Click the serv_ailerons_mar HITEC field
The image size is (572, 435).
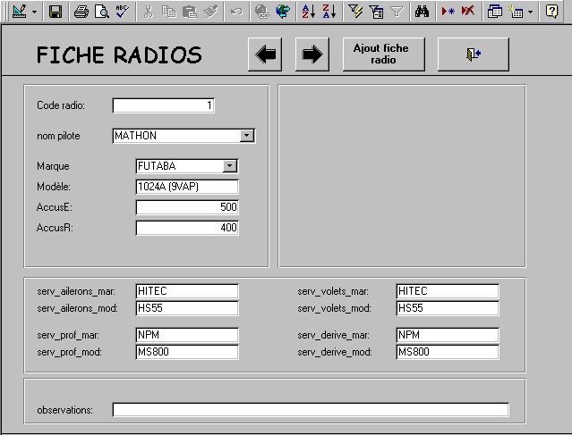[x=187, y=291]
